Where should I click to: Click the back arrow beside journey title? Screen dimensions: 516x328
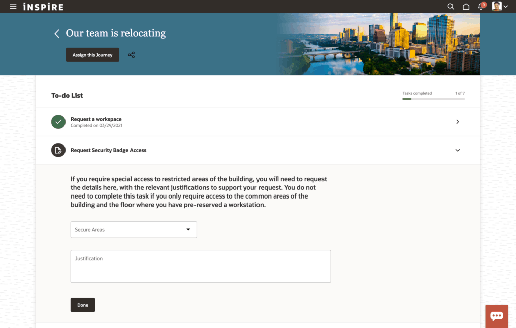point(56,33)
